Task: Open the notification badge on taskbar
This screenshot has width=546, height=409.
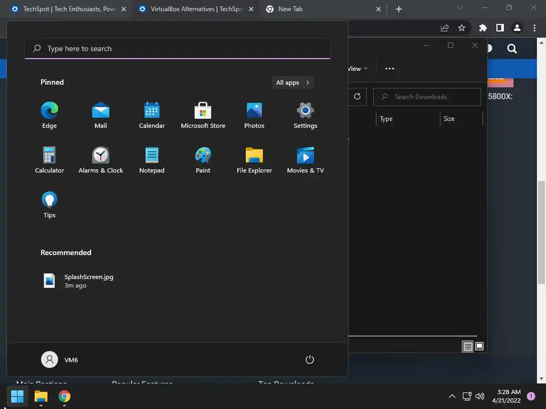Action: (x=531, y=396)
